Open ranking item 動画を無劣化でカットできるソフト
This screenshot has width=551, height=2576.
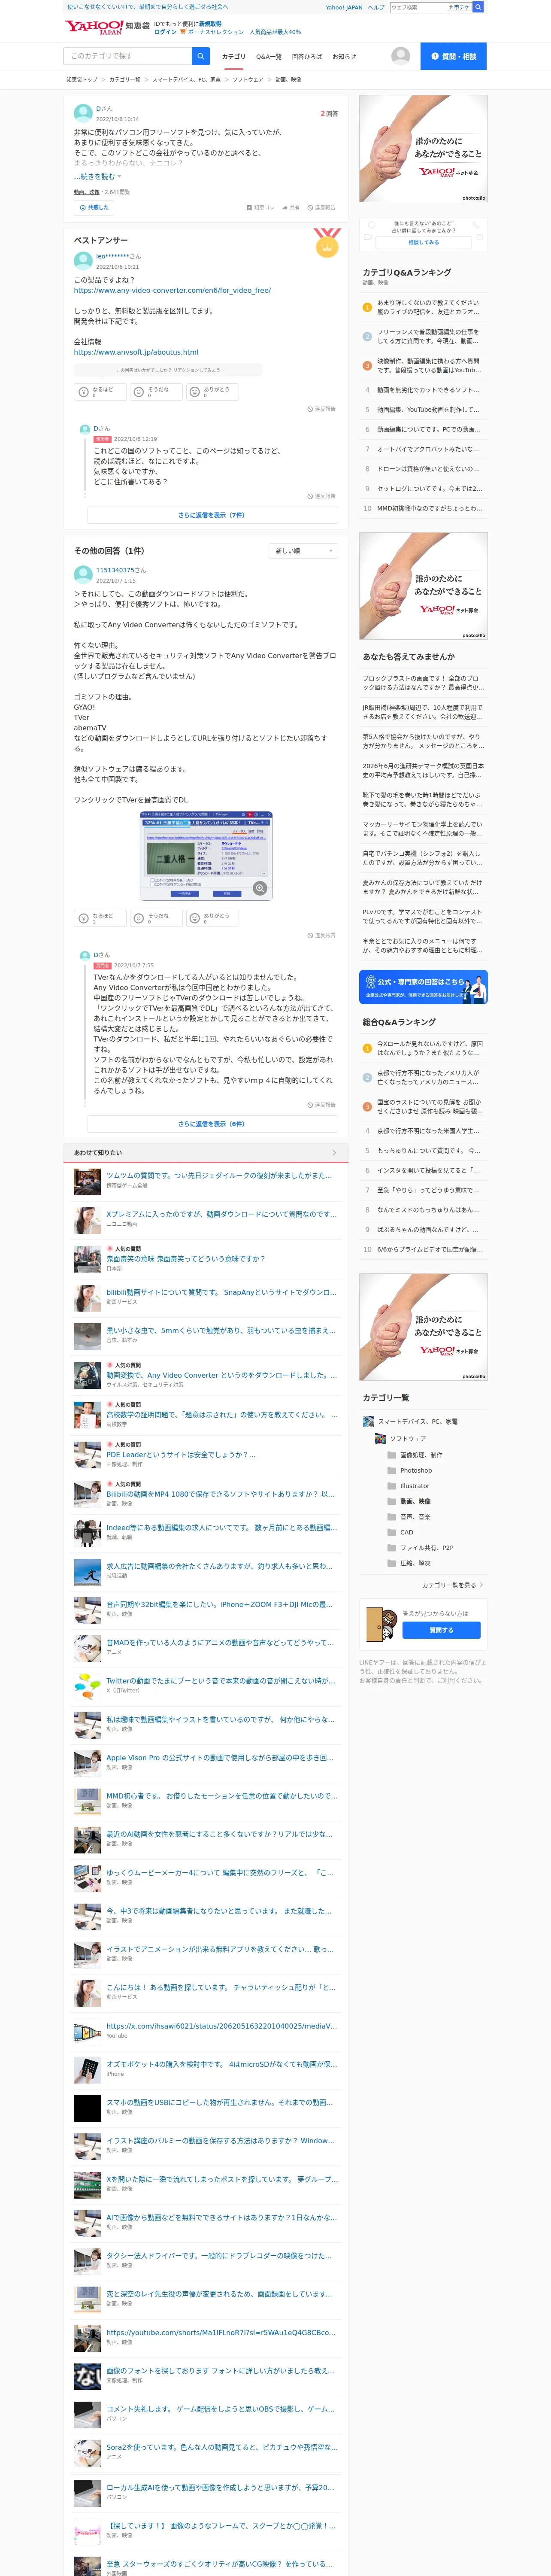tap(428, 390)
